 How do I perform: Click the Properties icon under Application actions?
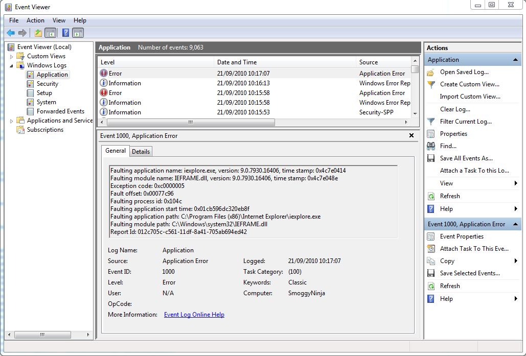point(431,134)
